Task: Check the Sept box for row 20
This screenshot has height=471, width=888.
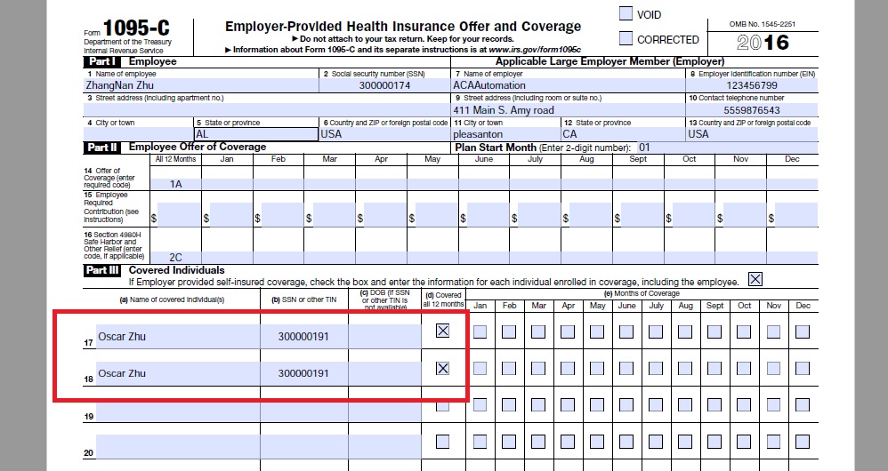Action: (x=714, y=442)
